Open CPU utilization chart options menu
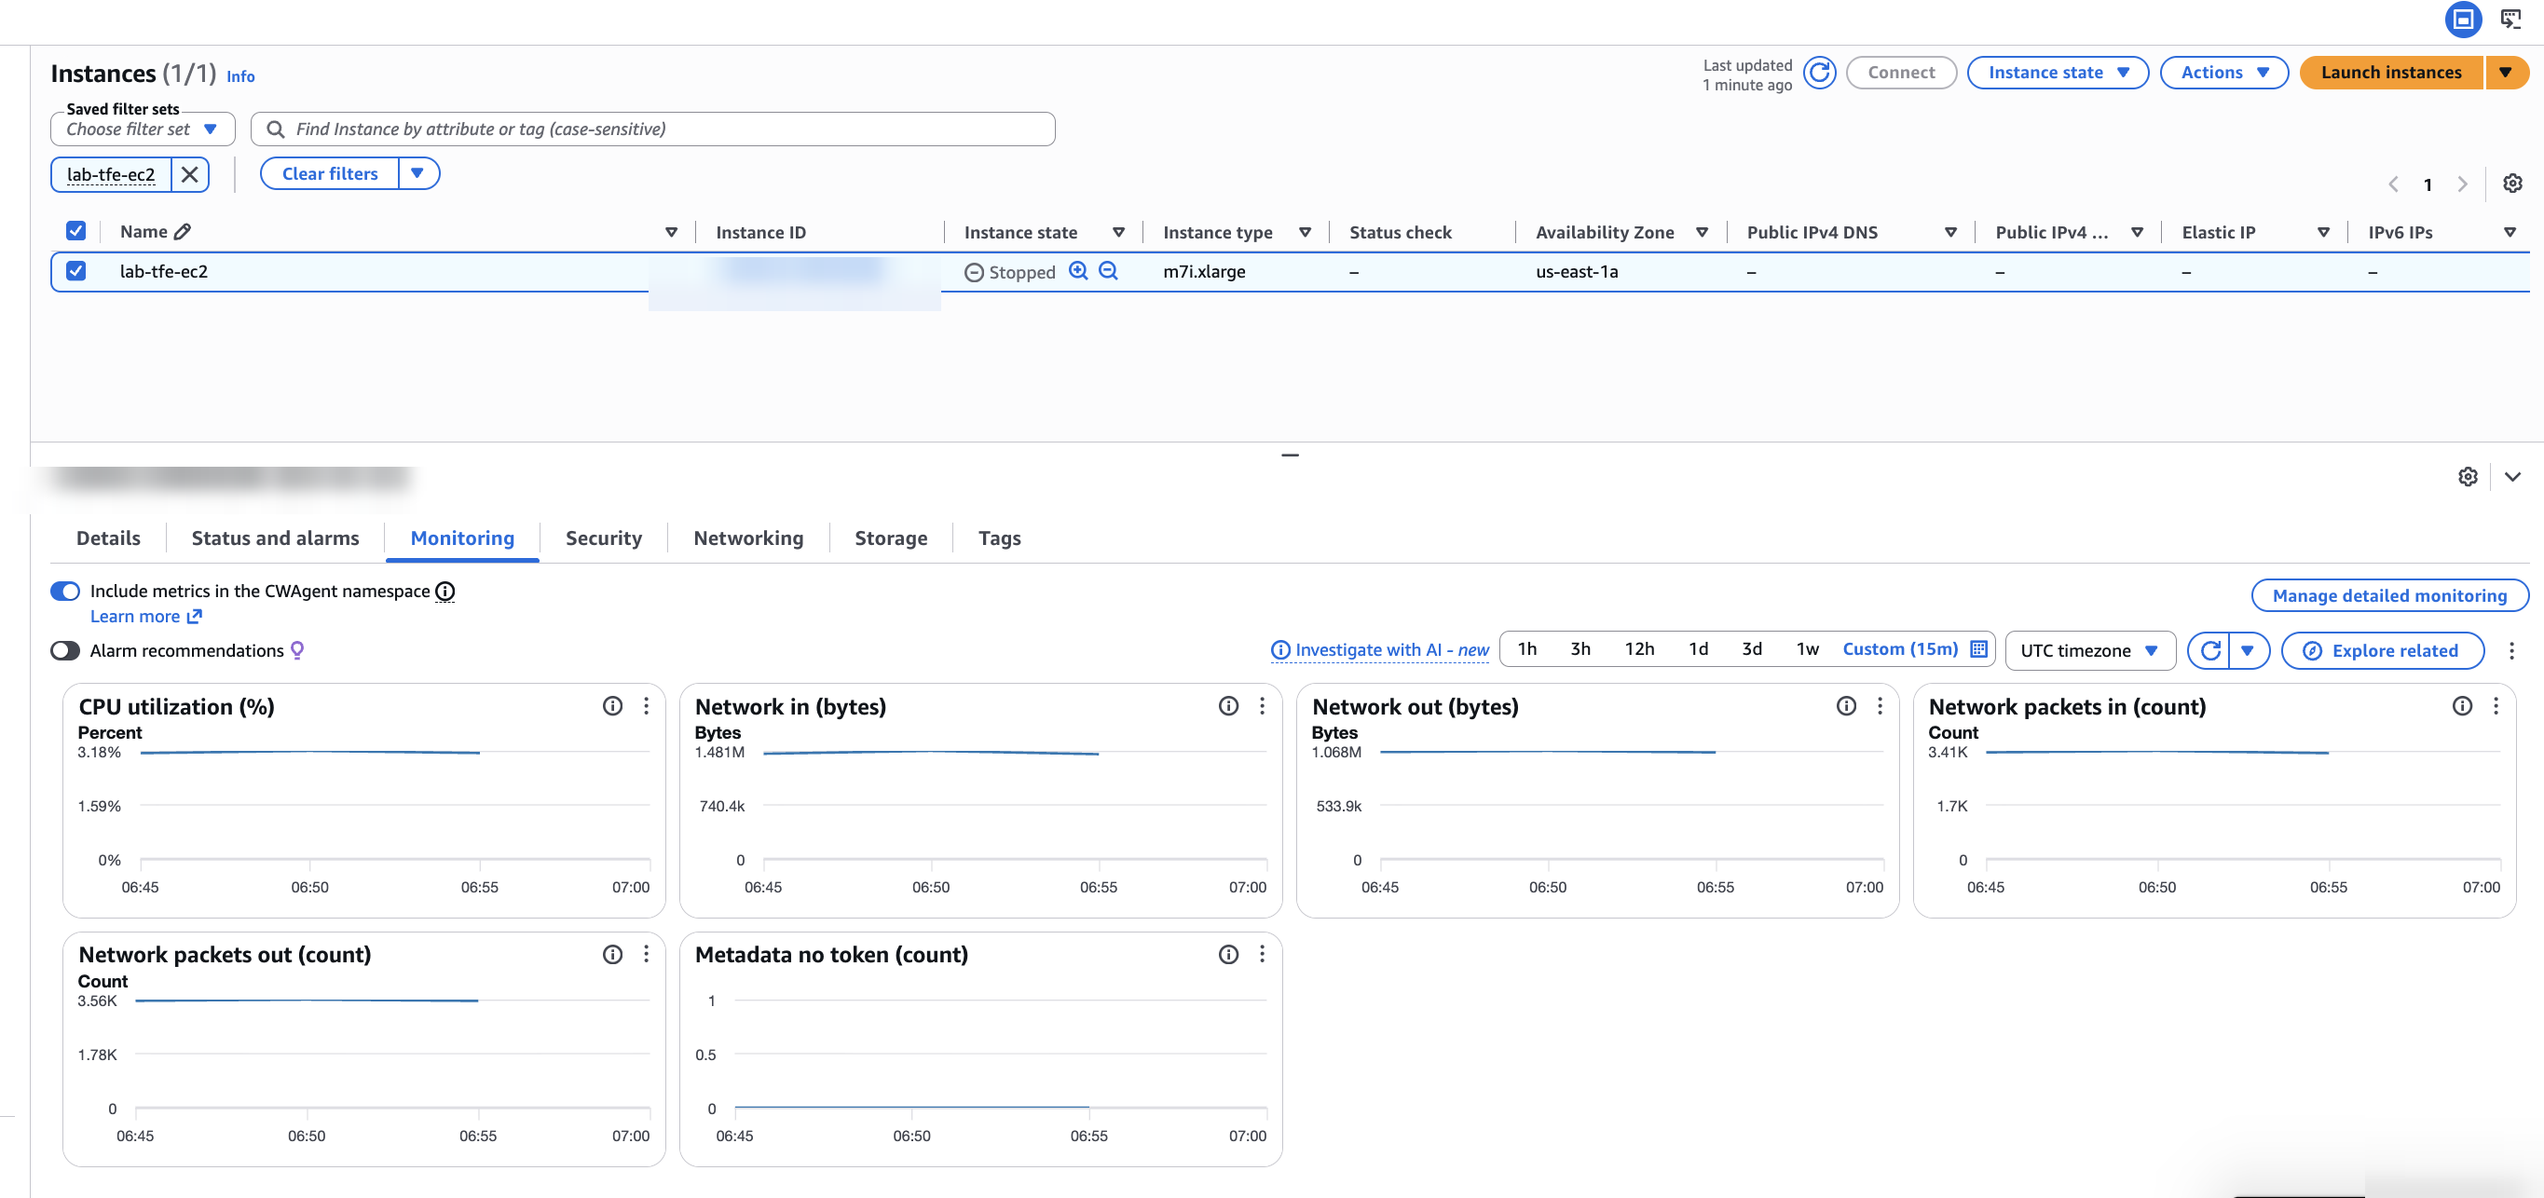Viewport: 2544px width, 1198px height. [x=646, y=706]
